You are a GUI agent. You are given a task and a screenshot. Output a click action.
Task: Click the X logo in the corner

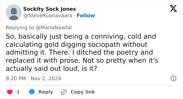pos(173,8)
